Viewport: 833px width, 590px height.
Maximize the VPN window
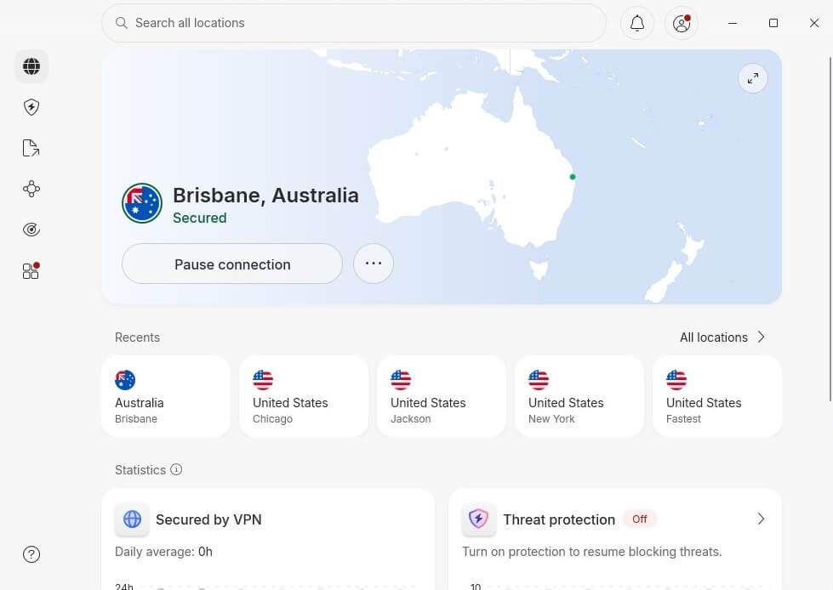(x=773, y=23)
